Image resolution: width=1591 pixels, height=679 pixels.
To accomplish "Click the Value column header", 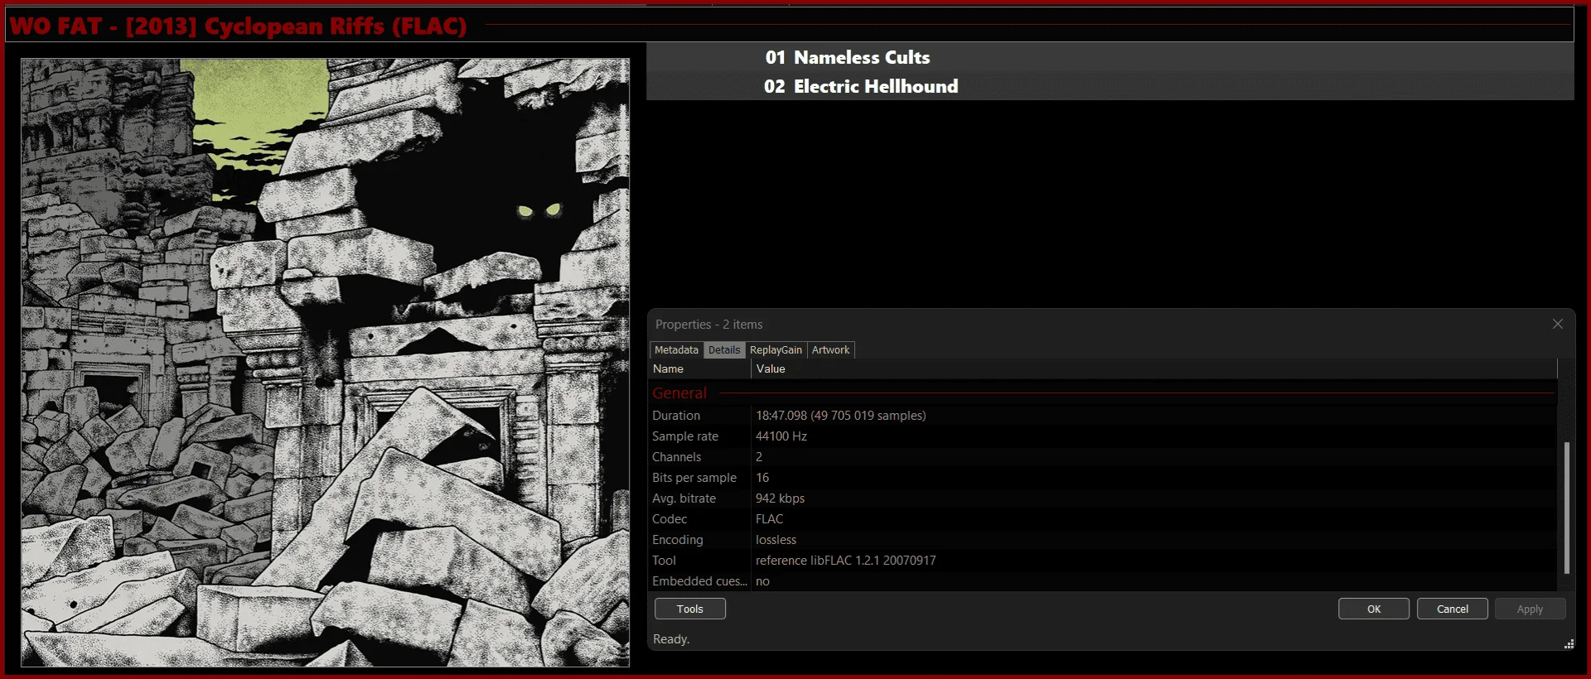I will coord(1153,368).
